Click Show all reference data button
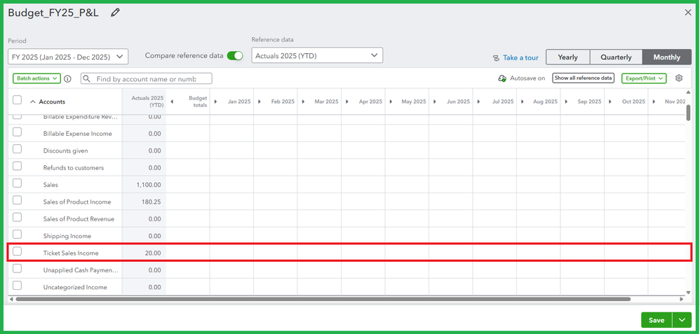Viewport: 700px width, 334px height. pos(583,78)
